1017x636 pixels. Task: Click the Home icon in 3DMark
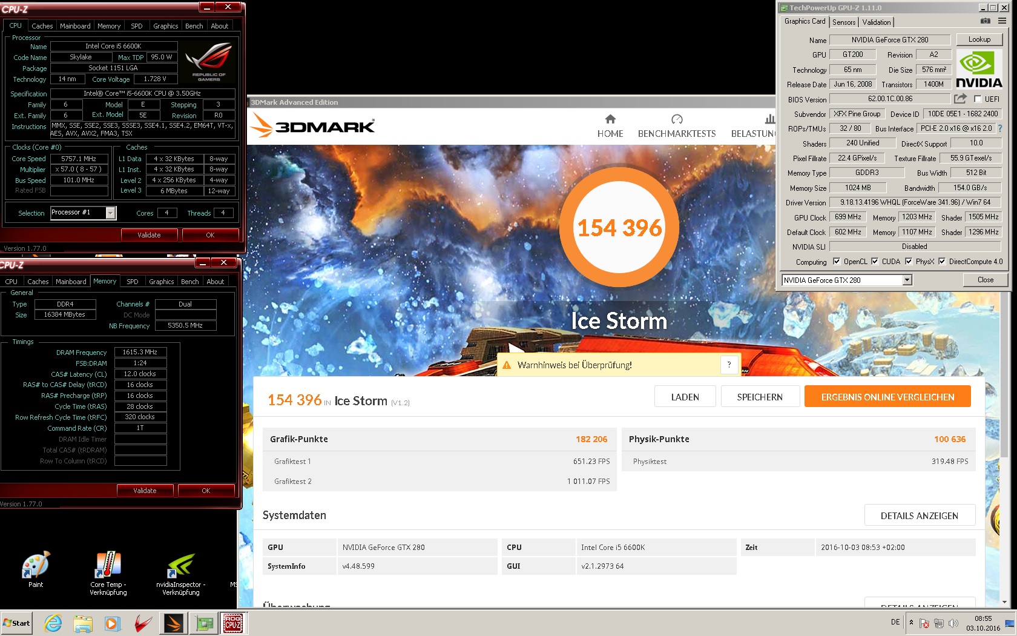[610, 119]
